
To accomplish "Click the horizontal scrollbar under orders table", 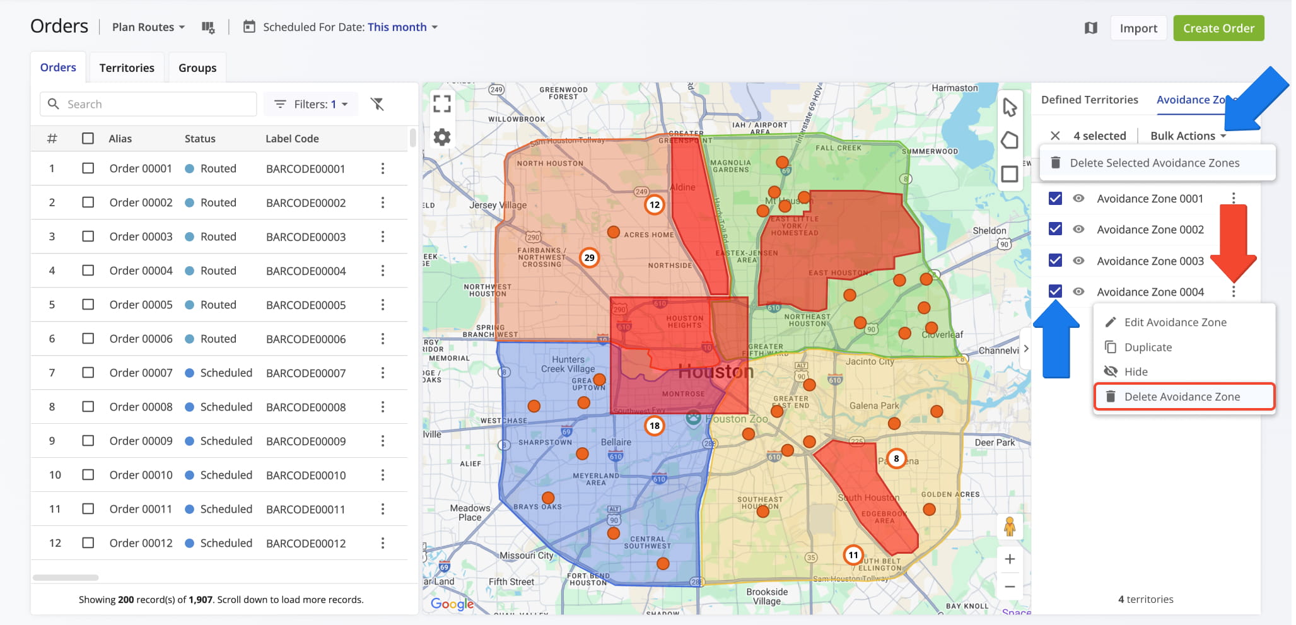I will [66, 577].
